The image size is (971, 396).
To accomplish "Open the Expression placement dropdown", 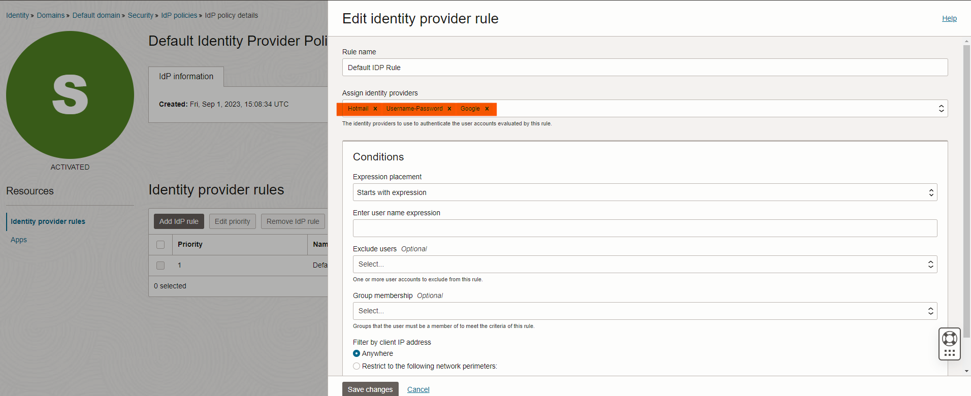I will click(644, 192).
